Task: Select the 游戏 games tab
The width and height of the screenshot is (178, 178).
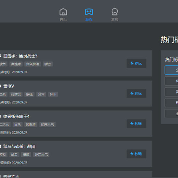Action: [89, 14]
